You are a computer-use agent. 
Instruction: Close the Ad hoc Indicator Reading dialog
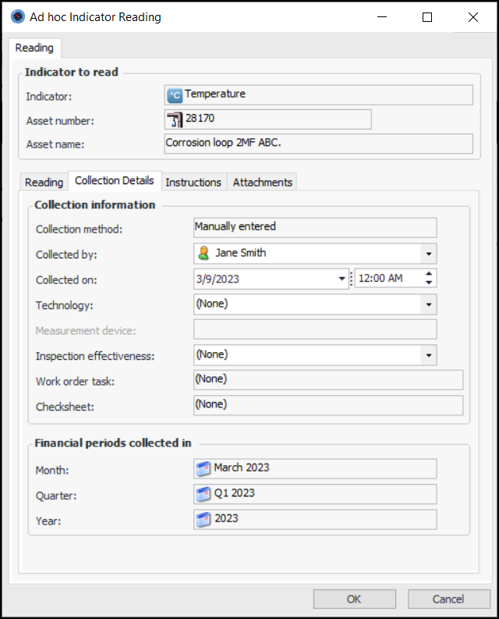tap(473, 17)
